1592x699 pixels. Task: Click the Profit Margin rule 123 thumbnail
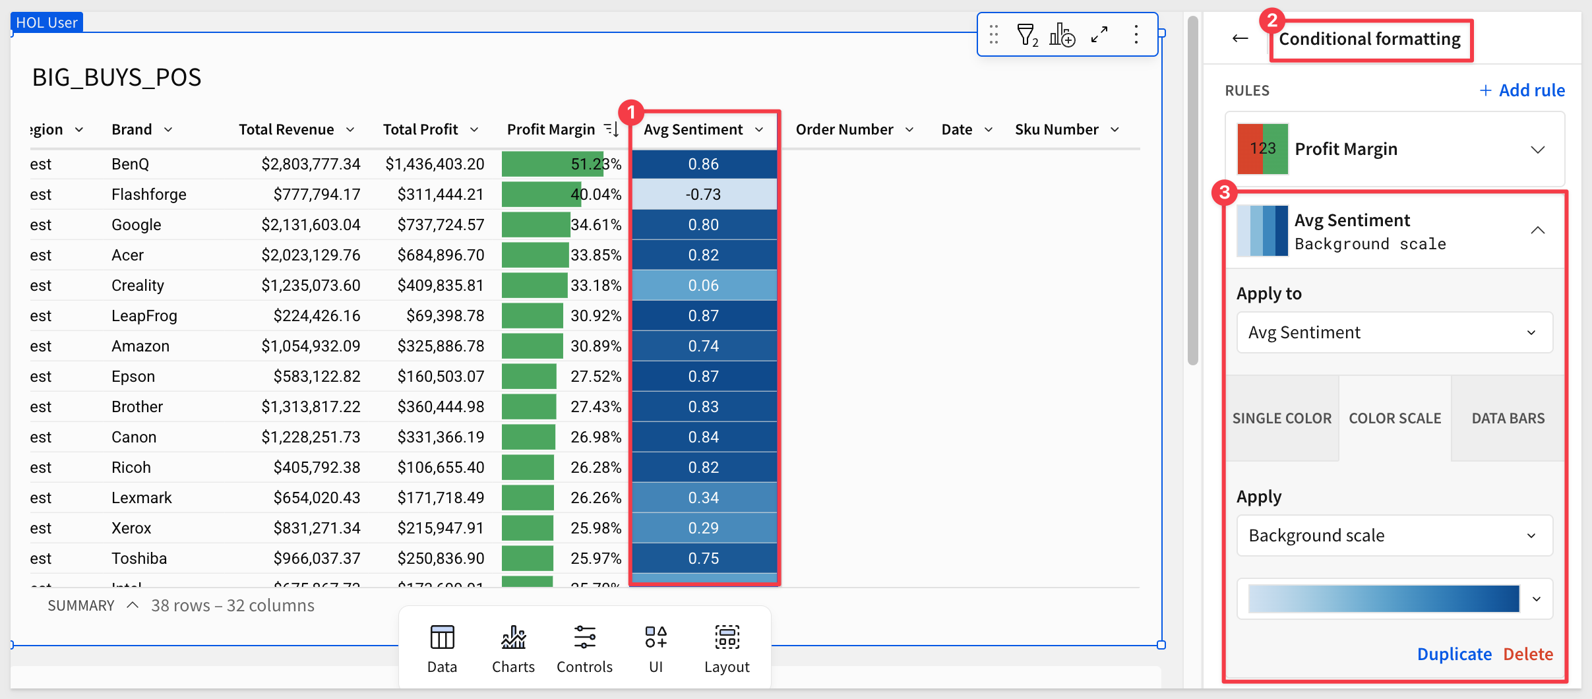coord(1262,149)
